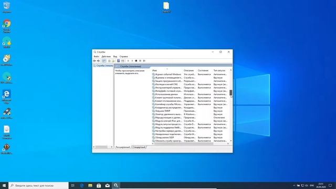The height and width of the screenshot is (189, 336).
Task: Click the Refresh toolbar icon
Action: [x=109, y=61]
